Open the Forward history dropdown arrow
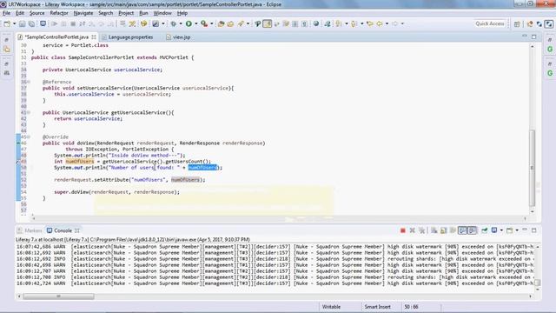This screenshot has width=556, height=313. pyautogui.click(x=402, y=23)
